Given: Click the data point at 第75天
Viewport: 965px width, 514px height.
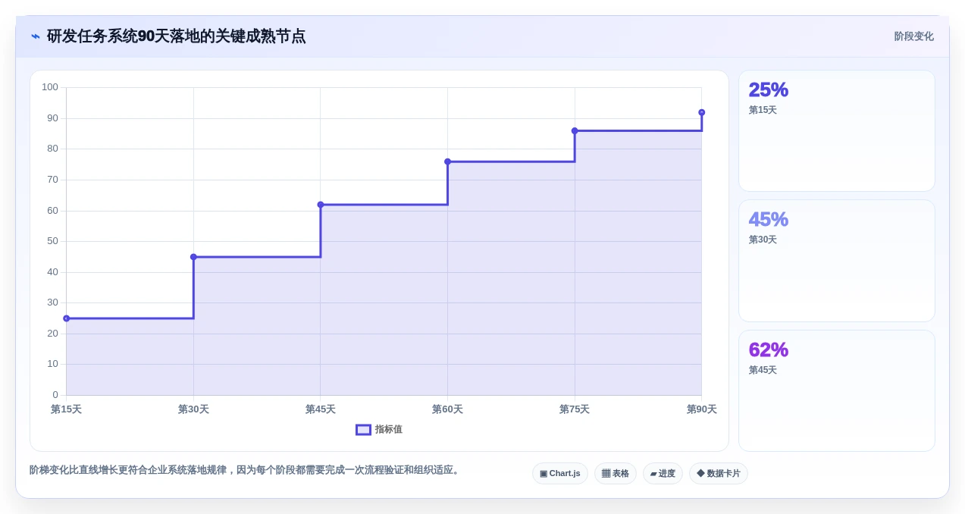Looking at the screenshot, I should coord(575,131).
